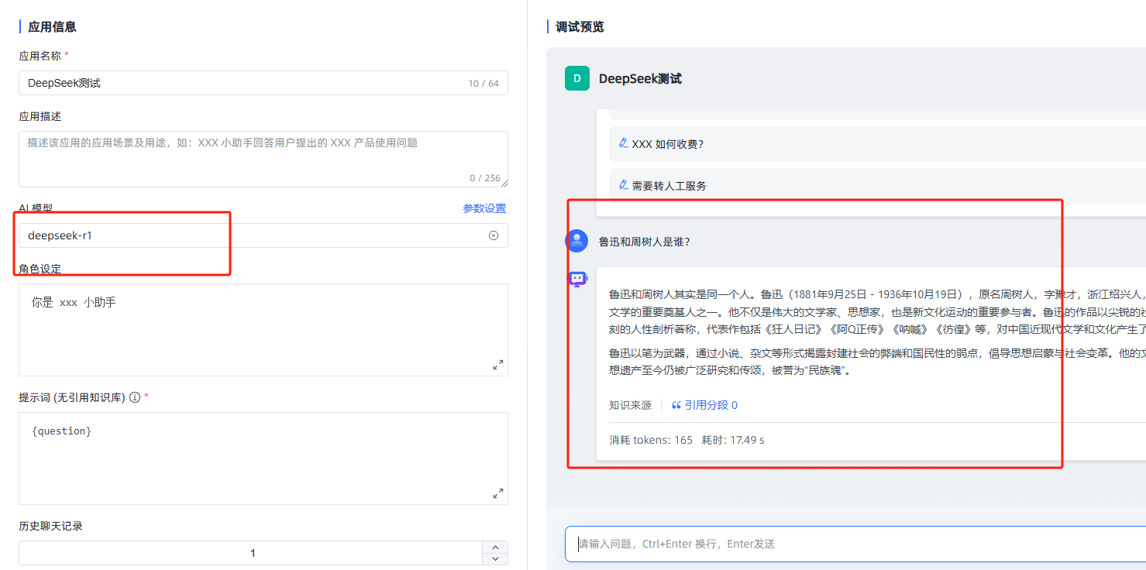Click the {question} prompt text area
Image resolution: width=1146 pixels, height=570 pixels.
tap(263, 458)
